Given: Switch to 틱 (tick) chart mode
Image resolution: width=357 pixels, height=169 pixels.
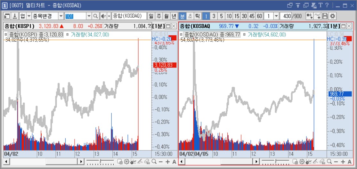Looking at the screenshot, I should 198,16.
